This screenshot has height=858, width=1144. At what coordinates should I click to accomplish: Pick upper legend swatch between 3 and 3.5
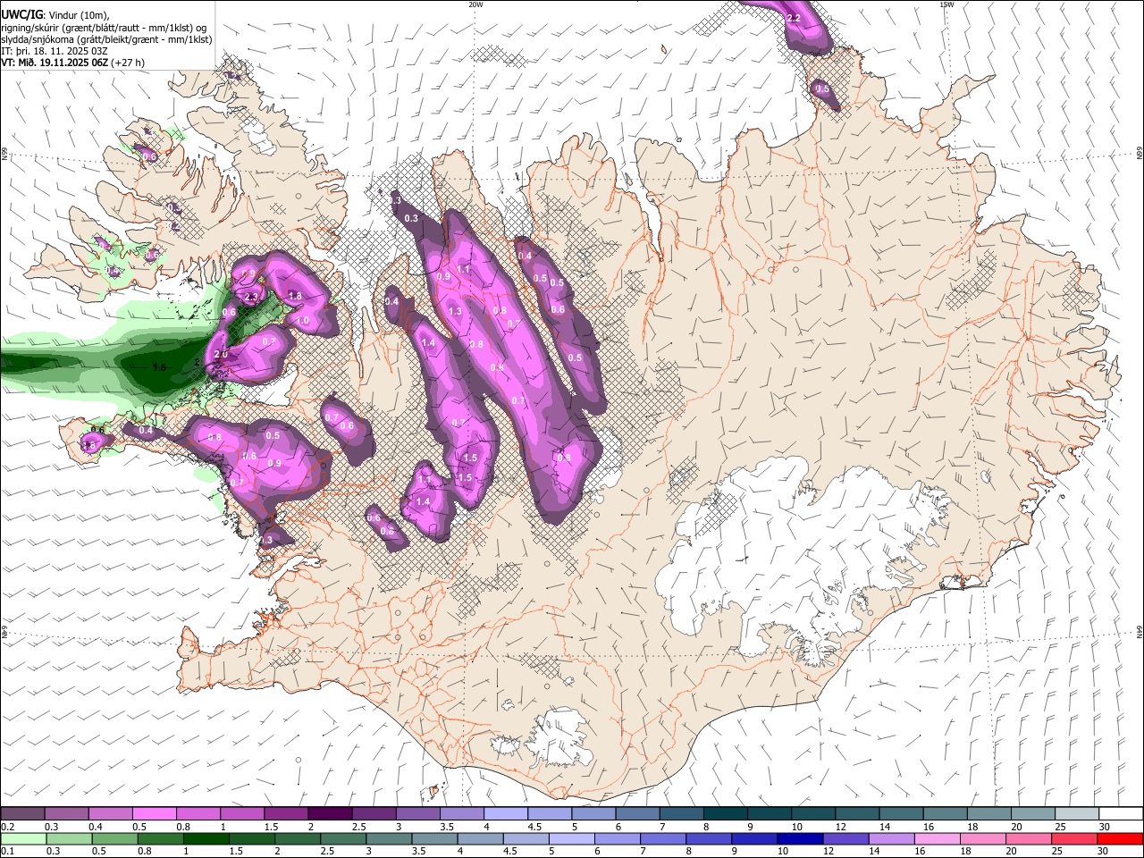[418, 814]
